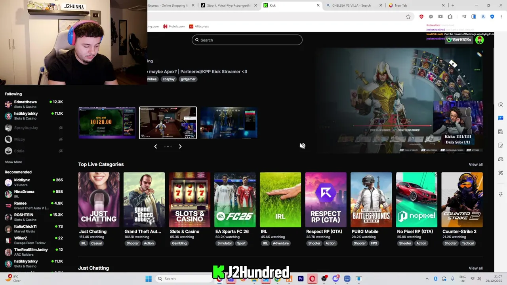Open the PUBG Mobile category card
This screenshot has height=285, width=507.
371,199
